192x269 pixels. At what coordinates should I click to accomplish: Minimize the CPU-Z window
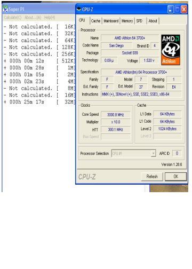pos(171,9)
